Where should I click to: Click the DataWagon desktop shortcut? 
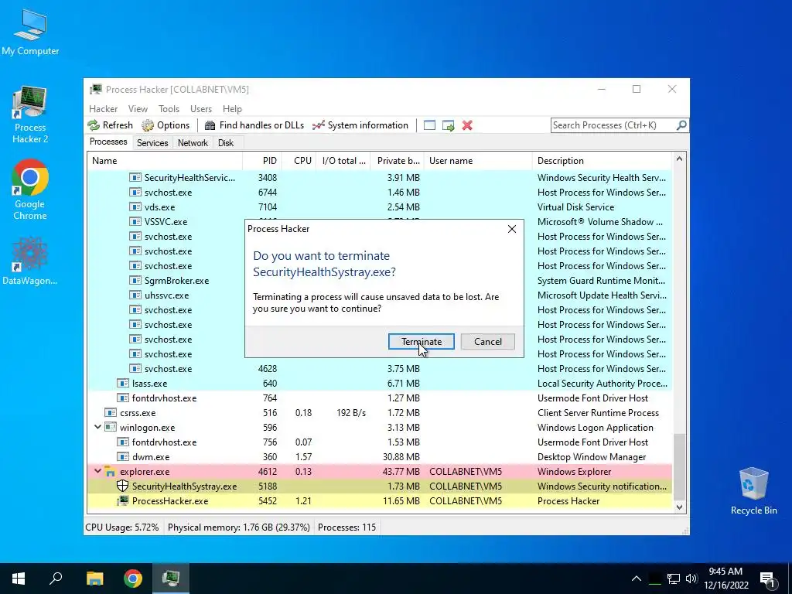coord(30,261)
